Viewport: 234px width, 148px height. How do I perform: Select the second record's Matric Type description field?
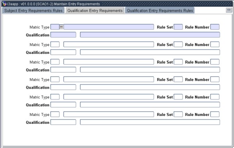pos(109,45)
